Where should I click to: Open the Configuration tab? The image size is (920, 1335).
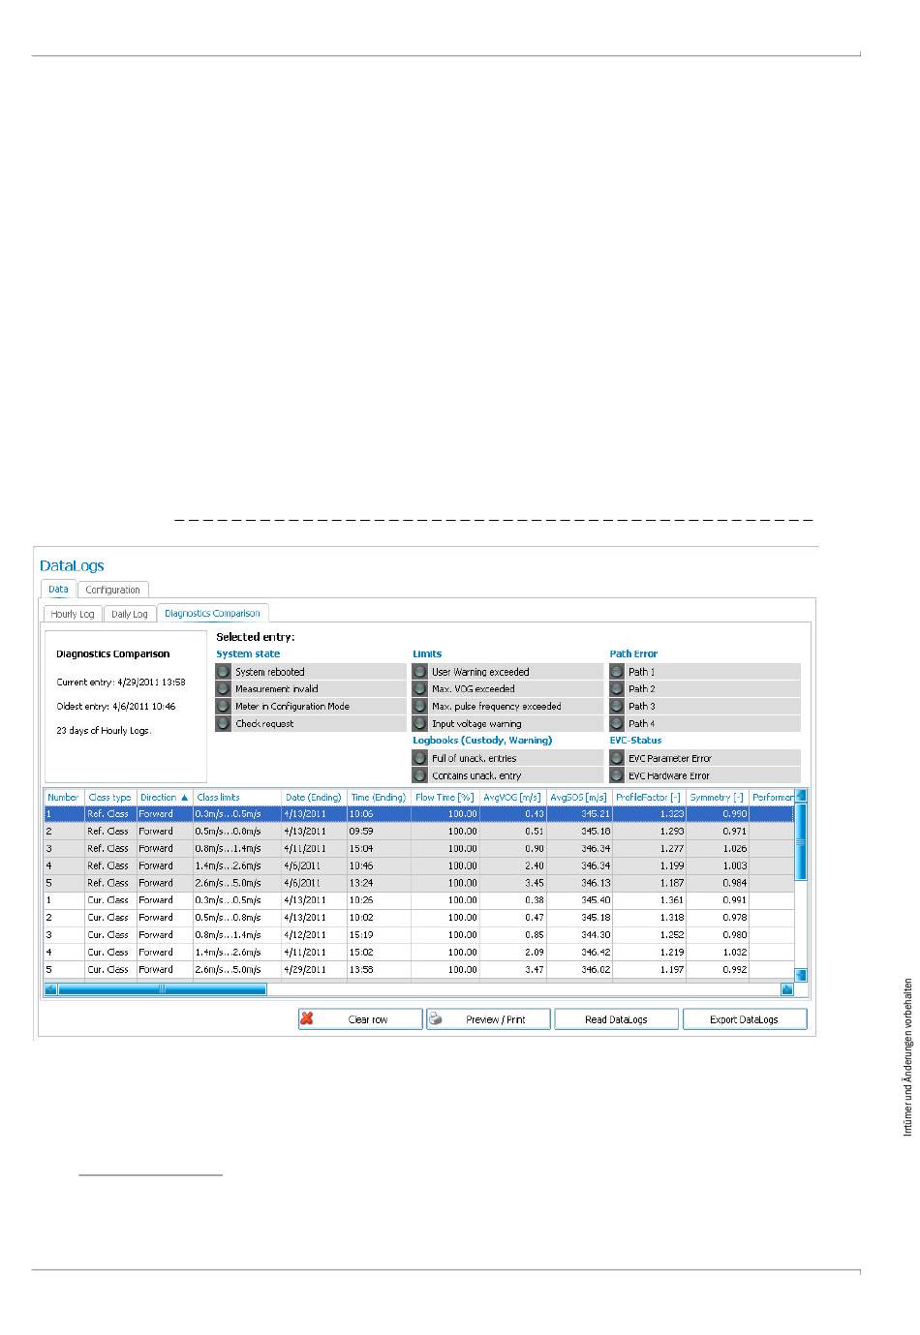tap(113, 590)
